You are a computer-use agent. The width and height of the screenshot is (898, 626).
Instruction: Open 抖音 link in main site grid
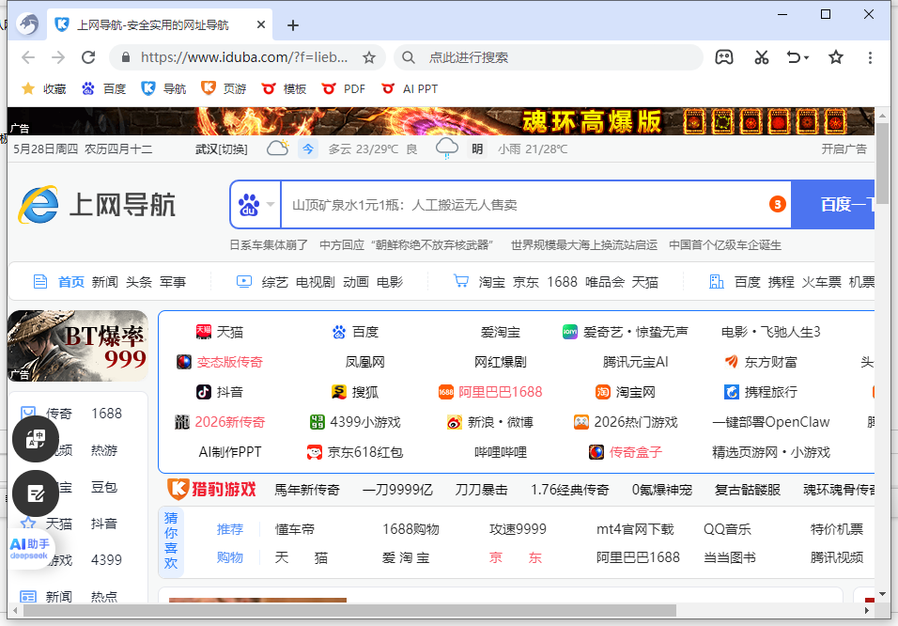220,392
